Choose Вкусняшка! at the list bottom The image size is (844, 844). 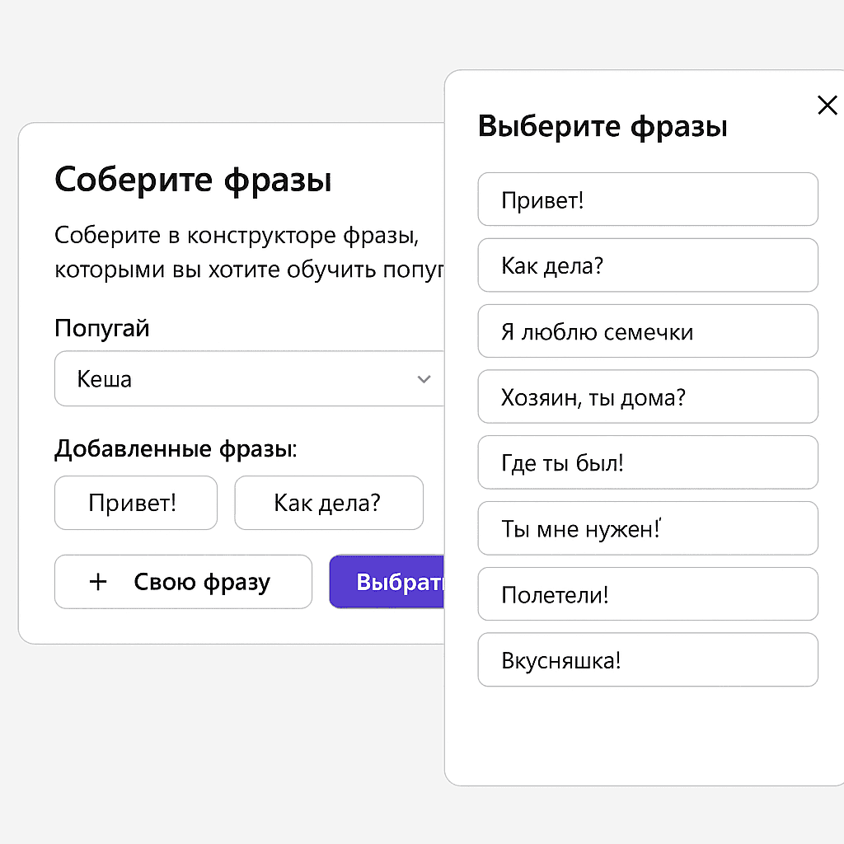coord(648,659)
